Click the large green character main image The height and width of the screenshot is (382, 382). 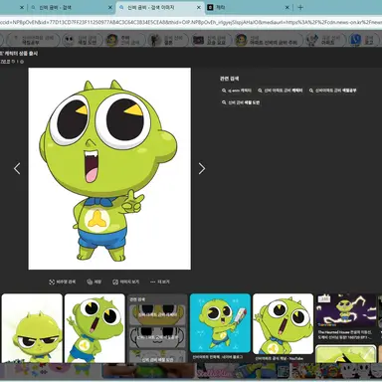tap(109, 168)
